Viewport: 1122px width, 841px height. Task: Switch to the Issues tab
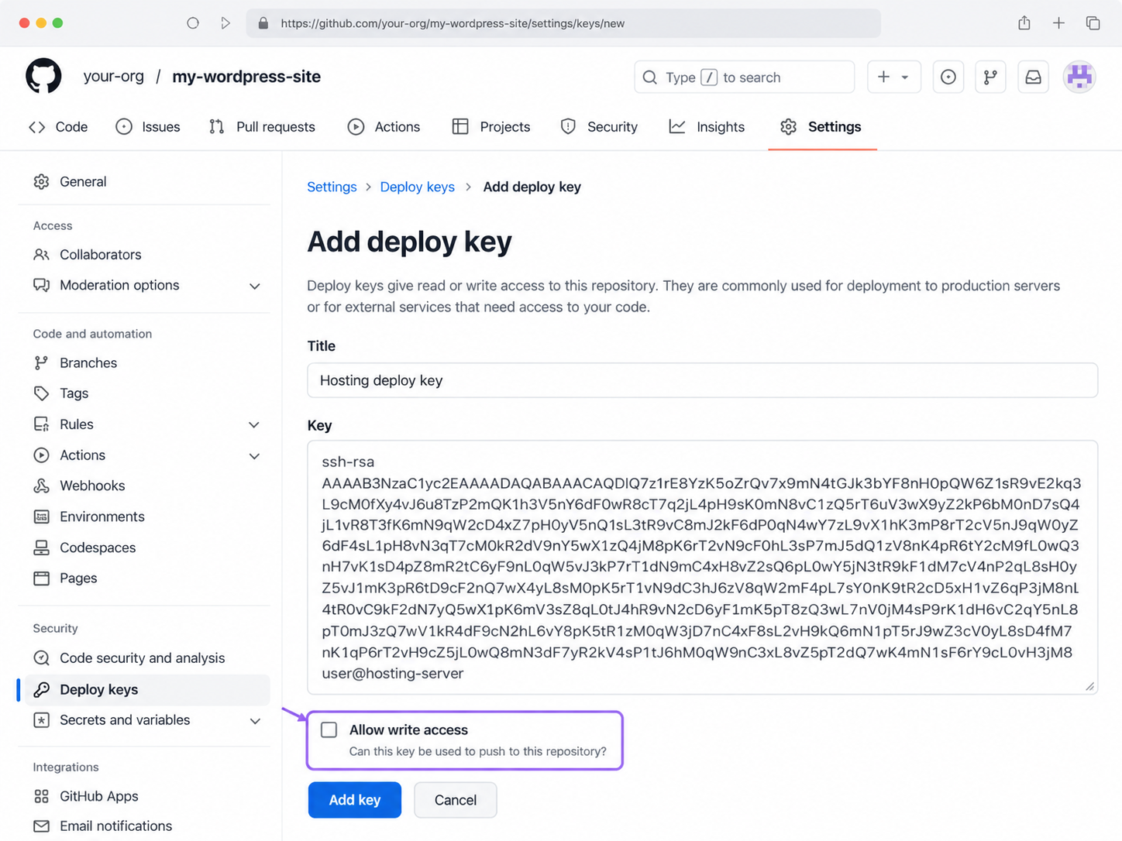[147, 127]
